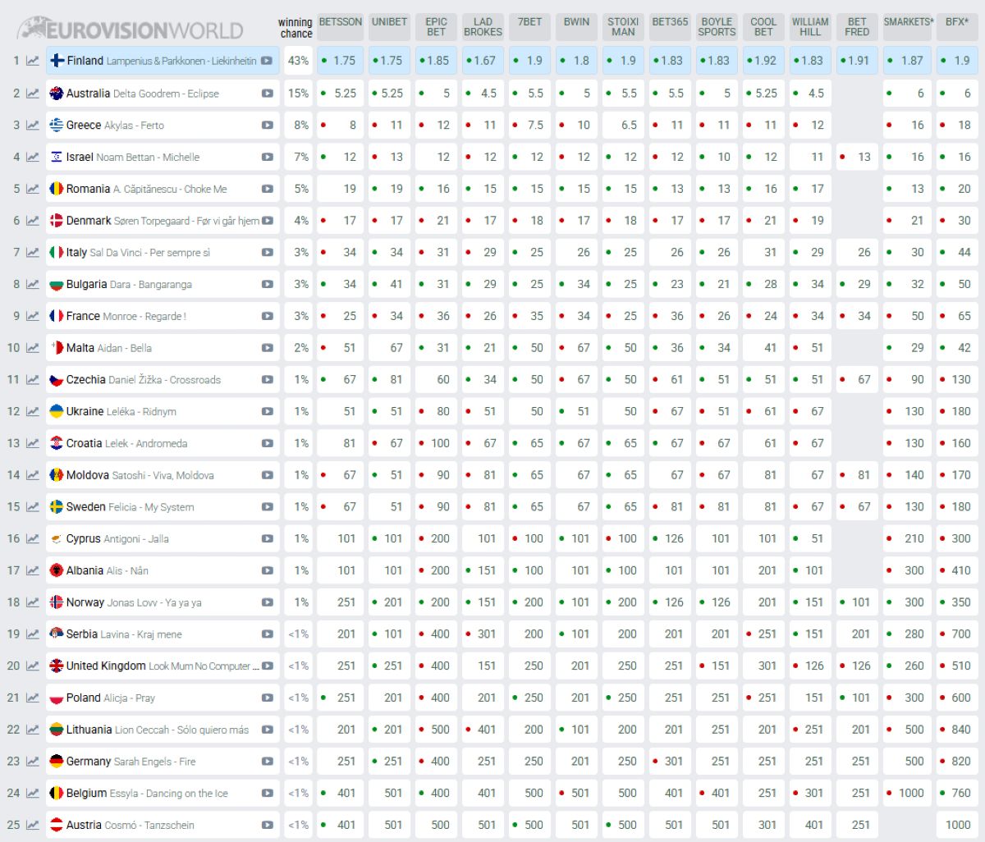985x842 pixels.
Task: Play Cyprus's Jalla video icon
Action: pyautogui.click(x=267, y=539)
